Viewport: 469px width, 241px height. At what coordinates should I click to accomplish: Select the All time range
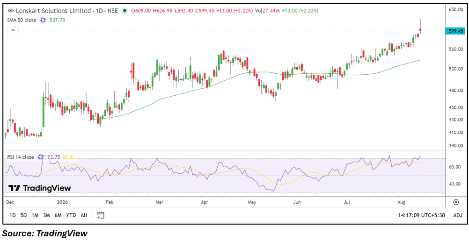click(x=84, y=215)
